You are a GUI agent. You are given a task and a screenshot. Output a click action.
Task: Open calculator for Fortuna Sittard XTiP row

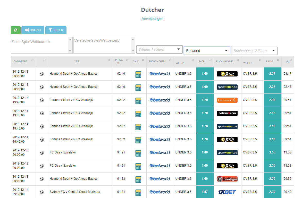pyautogui.click(x=138, y=140)
